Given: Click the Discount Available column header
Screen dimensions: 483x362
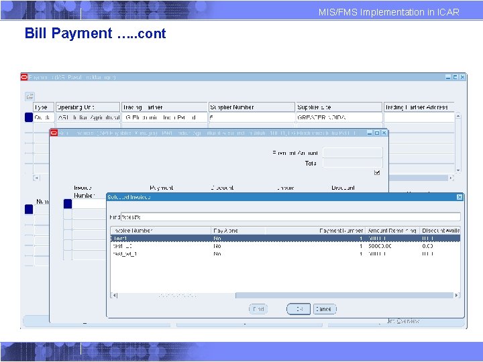Looking at the screenshot, I should coord(440,231).
